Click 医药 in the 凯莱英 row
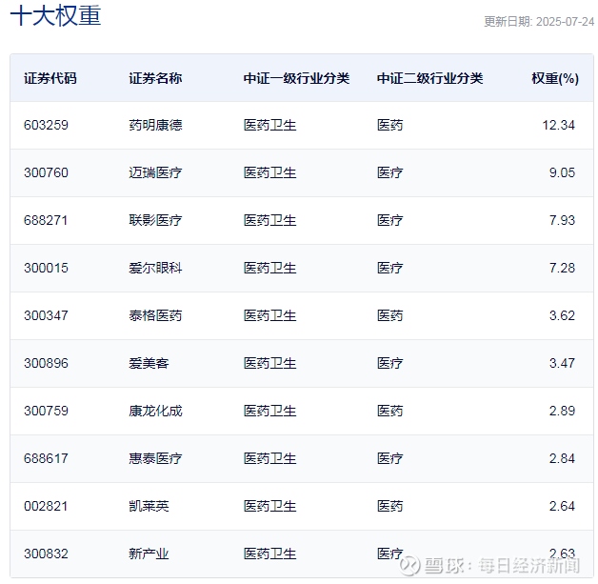Image resolution: width=598 pixels, height=584 pixels. coord(390,506)
